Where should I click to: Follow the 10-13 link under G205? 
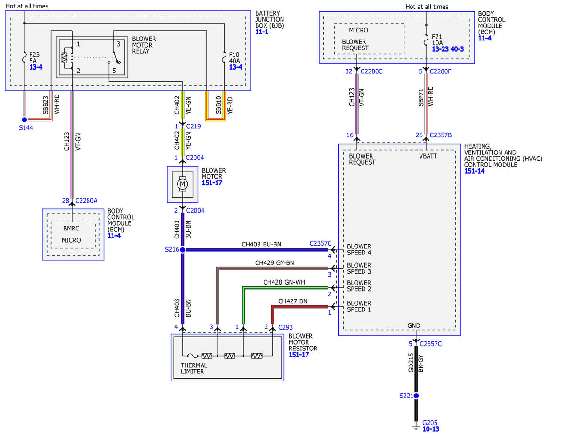[431, 429]
